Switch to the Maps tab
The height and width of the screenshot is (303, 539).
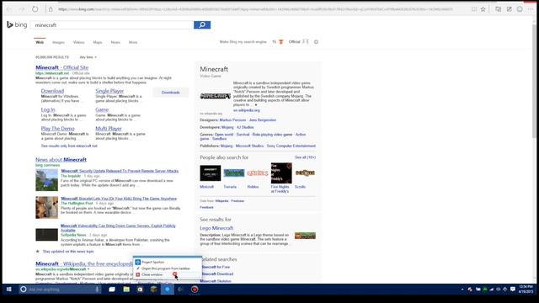coord(98,42)
